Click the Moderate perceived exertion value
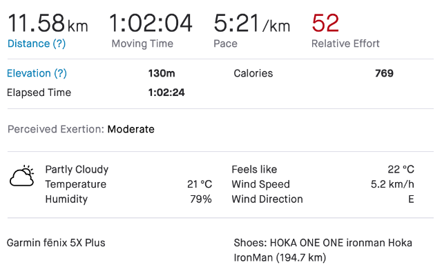 (x=131, y=129)
